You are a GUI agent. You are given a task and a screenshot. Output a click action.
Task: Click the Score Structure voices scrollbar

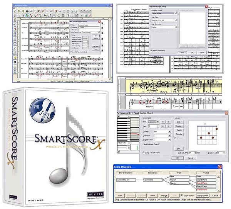(219, 183)
